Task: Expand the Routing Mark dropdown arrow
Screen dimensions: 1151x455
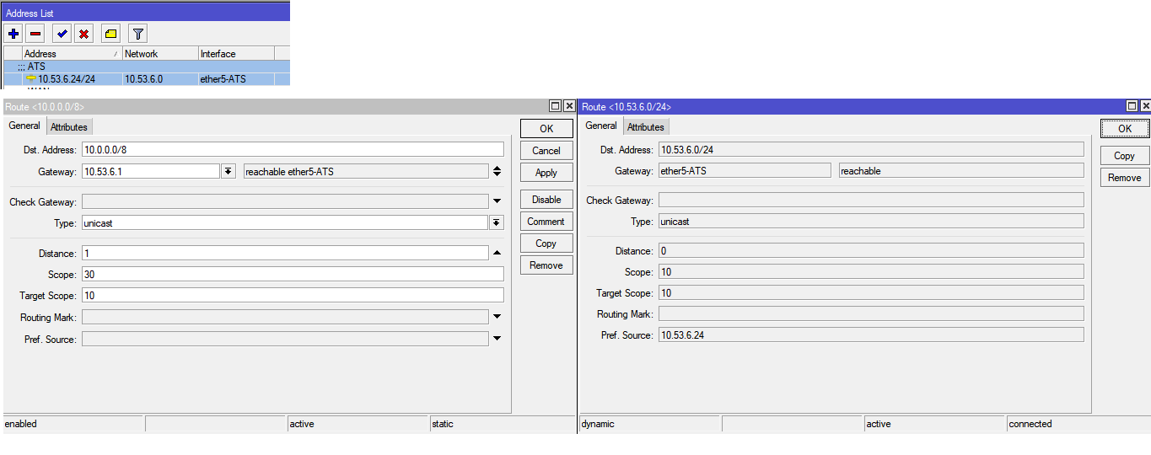Action: pyautogui.click(x=497, y=317)
